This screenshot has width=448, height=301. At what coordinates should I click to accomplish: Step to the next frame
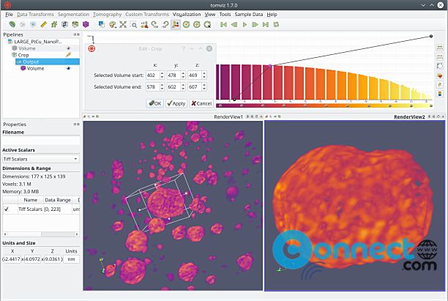pyautogui.click(x=255, y=25)
